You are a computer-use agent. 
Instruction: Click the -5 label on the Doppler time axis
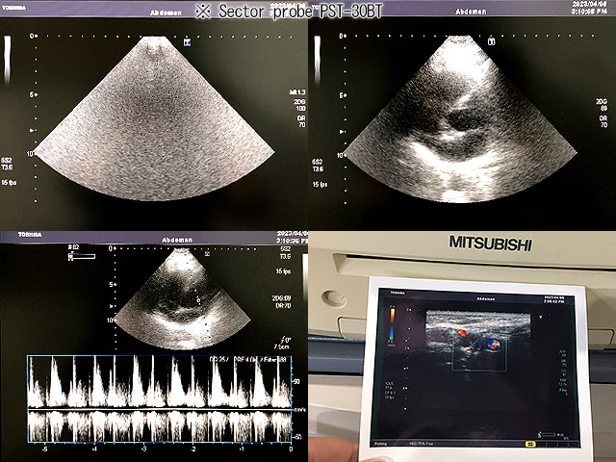pyautogui.click(x=44, y=449)
